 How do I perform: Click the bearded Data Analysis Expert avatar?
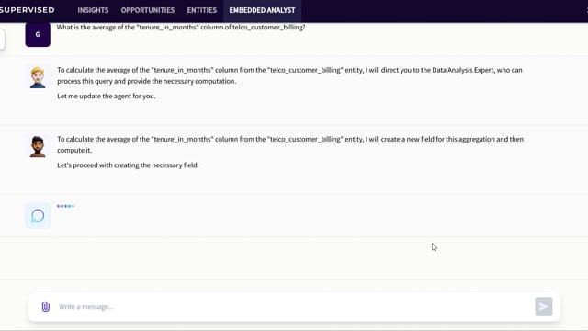click(x=38, y=146)
